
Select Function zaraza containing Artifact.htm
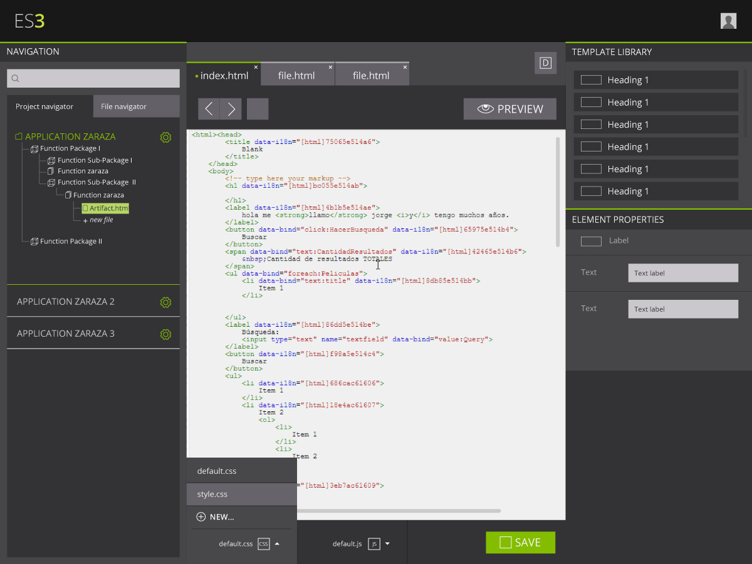pyautogui.click(x=94, y=195)
